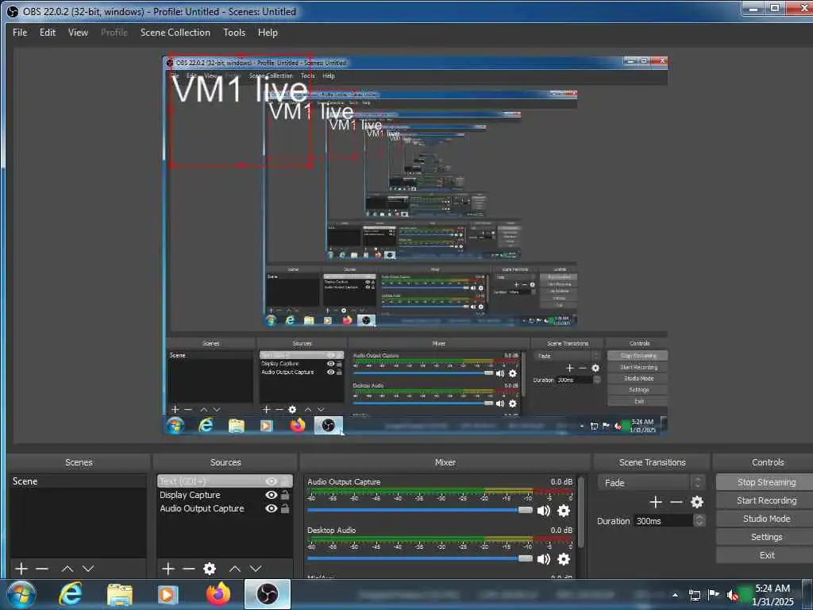The height and width of the screenshot is (610, 813).
Task: Add scene transition with plus icon
Action: 655,502
